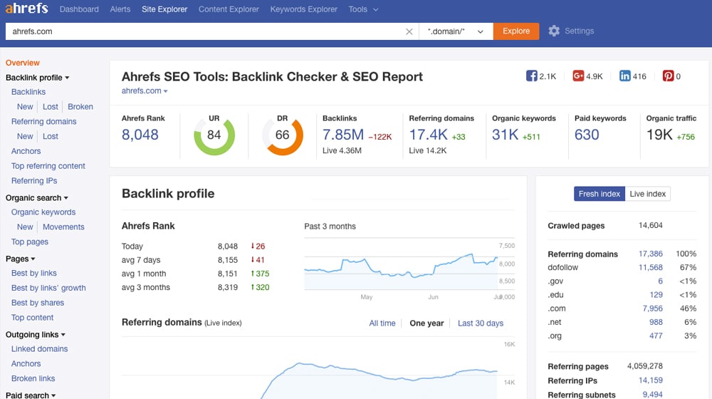
Task: Open Keywords Explorer
Action: pyautogui.click(x=304, y=9)
